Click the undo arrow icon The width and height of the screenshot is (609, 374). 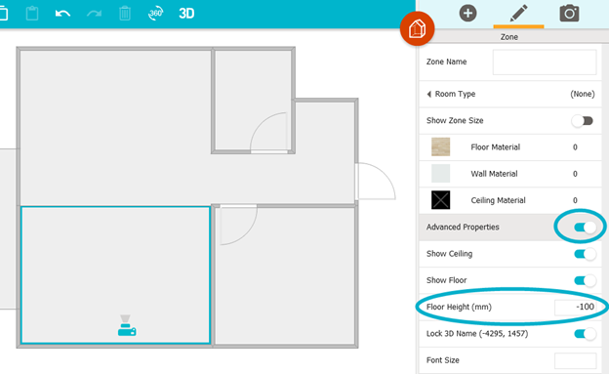click(x=62, y=14)
